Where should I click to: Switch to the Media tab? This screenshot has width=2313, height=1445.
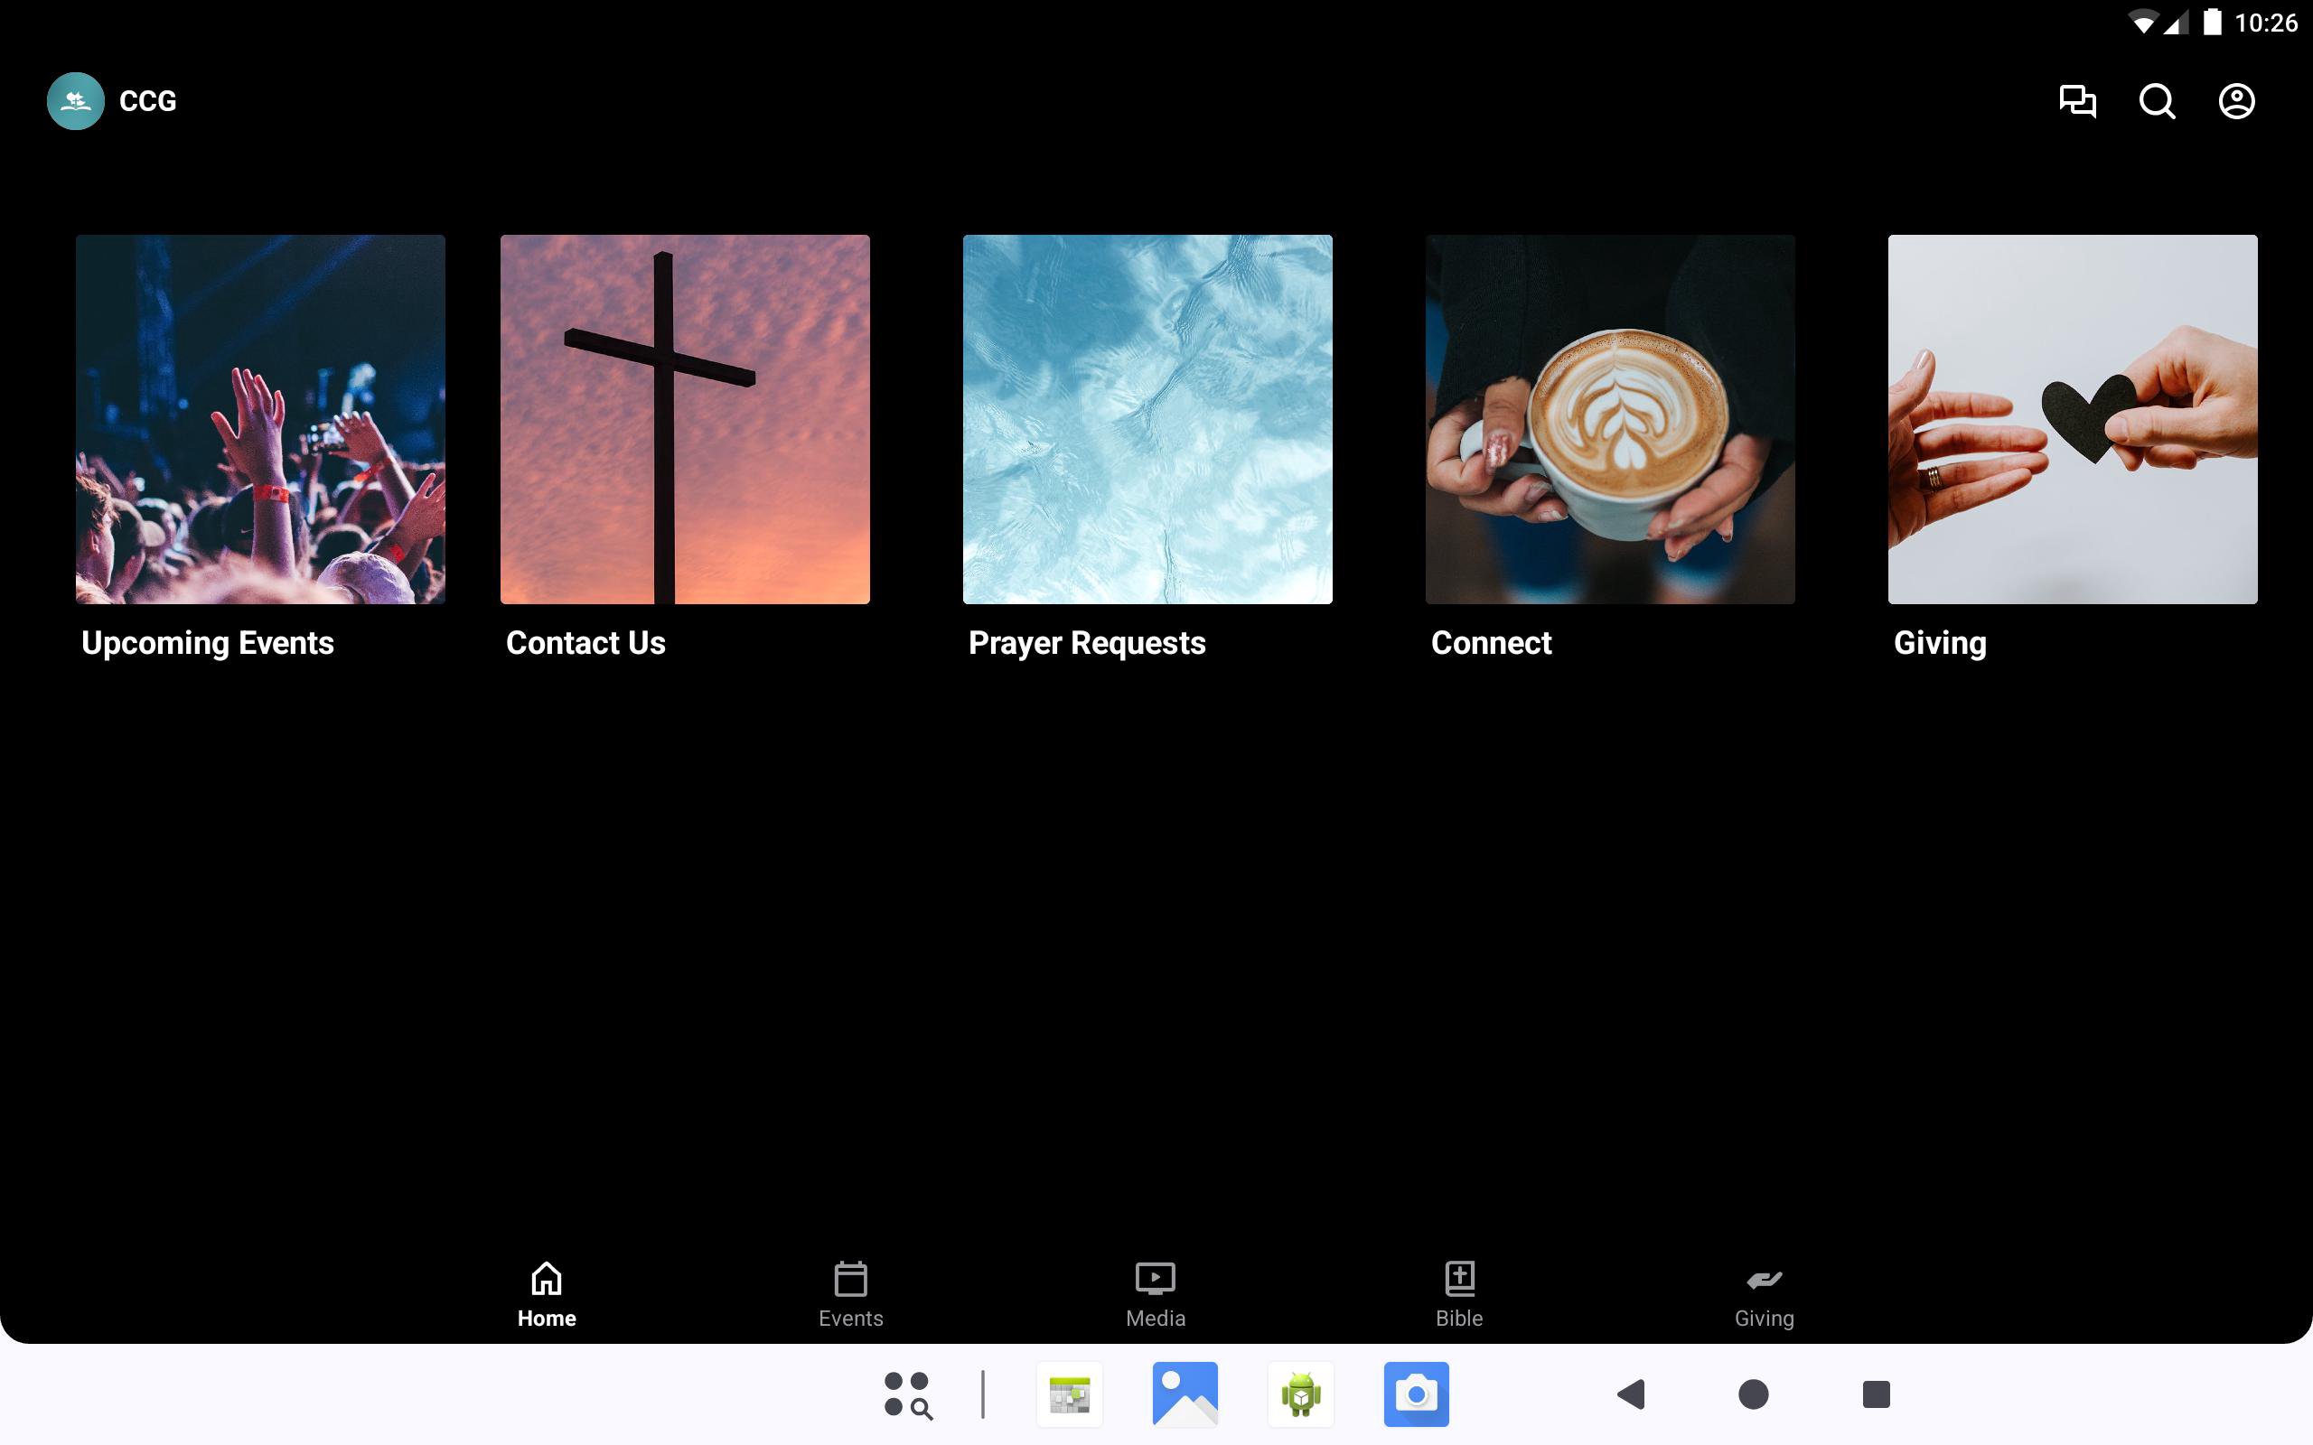pos(1155,1294)
